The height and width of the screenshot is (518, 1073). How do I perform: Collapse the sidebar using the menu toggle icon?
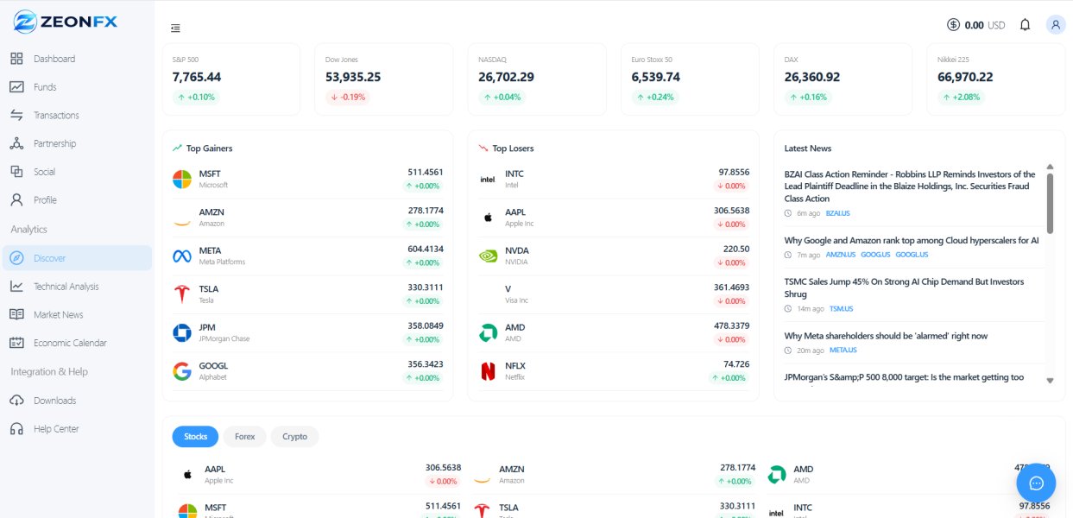pyautogui.click(x=176, y=28)
